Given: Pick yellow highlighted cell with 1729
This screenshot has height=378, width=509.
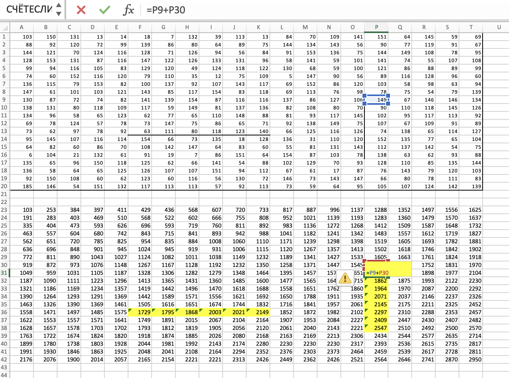Looking at the screenshot, I should [140, 312].
